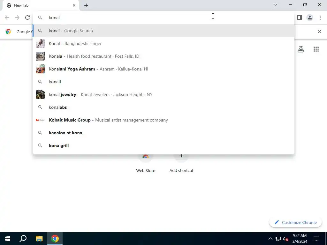Select the 'konalabs' search suggestion
327x245 pixels.
coord(163,107)
